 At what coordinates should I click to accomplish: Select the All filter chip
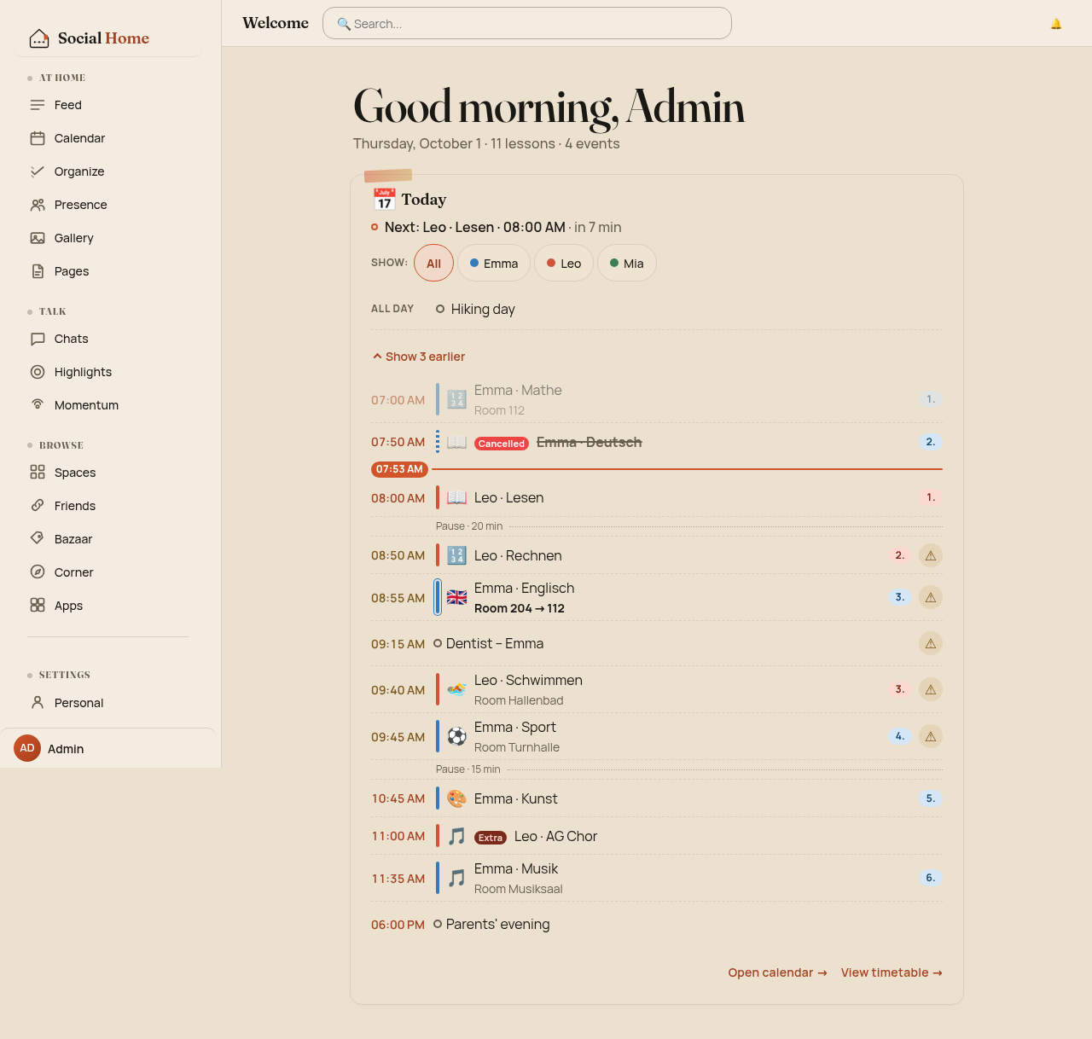tap(433, 264)
